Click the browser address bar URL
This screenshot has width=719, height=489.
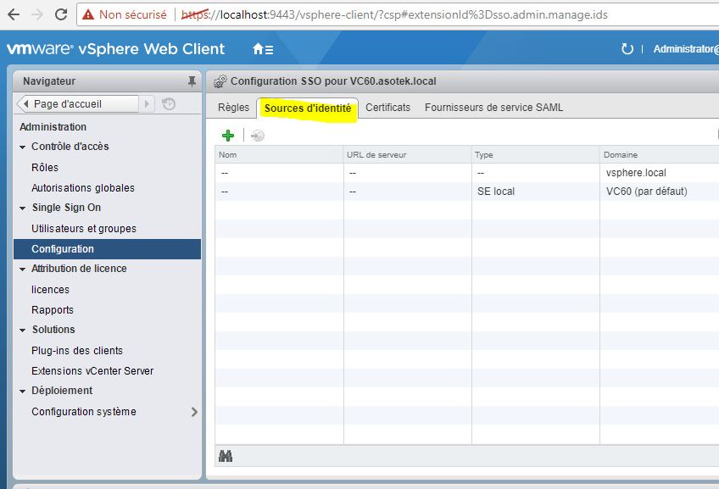[394, 14]
